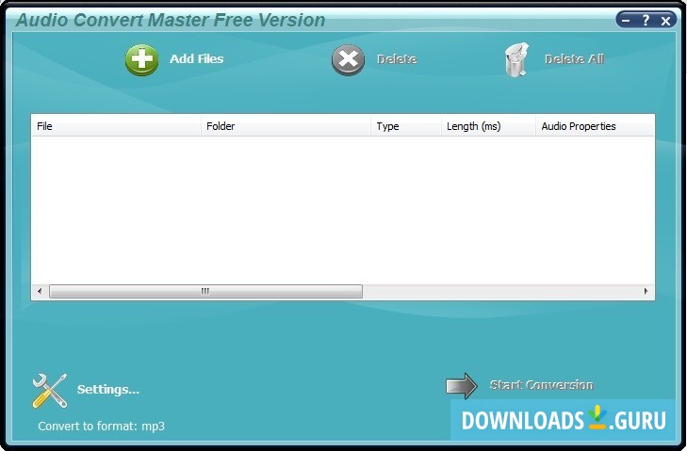Click the Add Files label

pyautogui.click(x=197, y=58)
